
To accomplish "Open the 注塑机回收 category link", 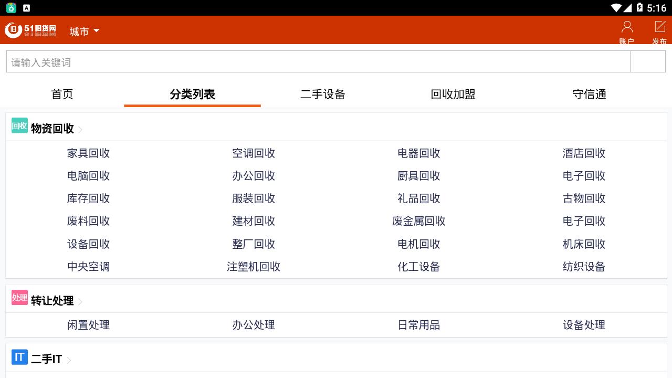I will pos(253,267).
